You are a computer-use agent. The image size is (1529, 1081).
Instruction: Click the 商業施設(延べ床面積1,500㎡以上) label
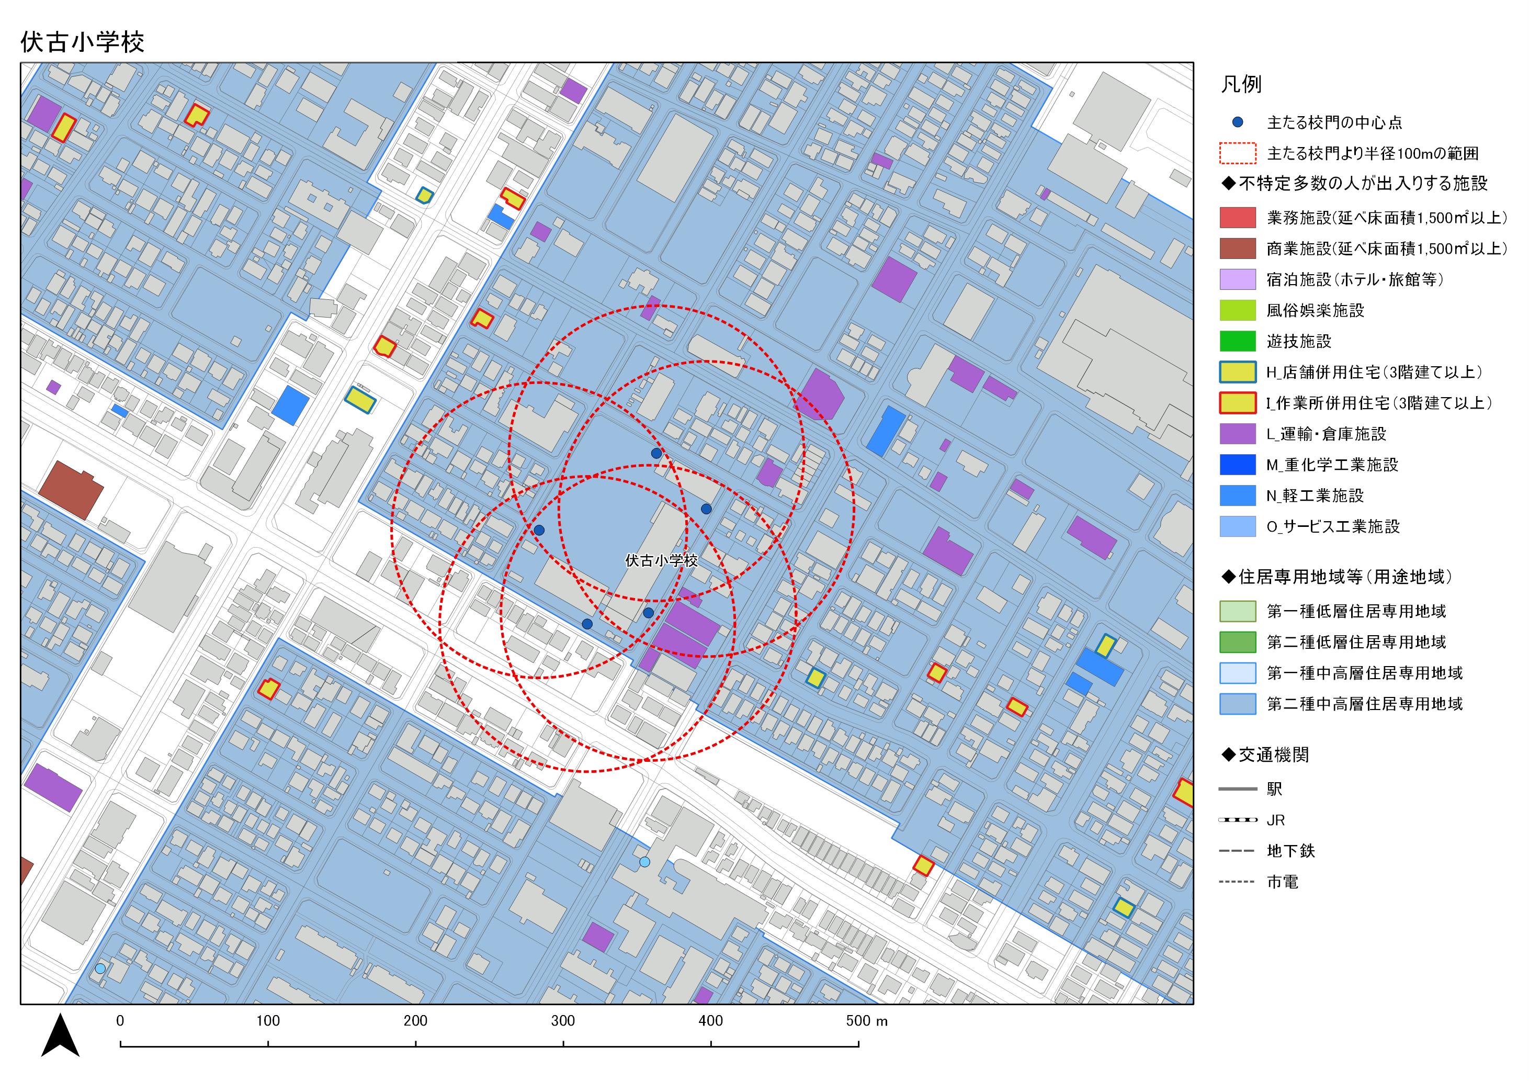[x=1387, y=249]
